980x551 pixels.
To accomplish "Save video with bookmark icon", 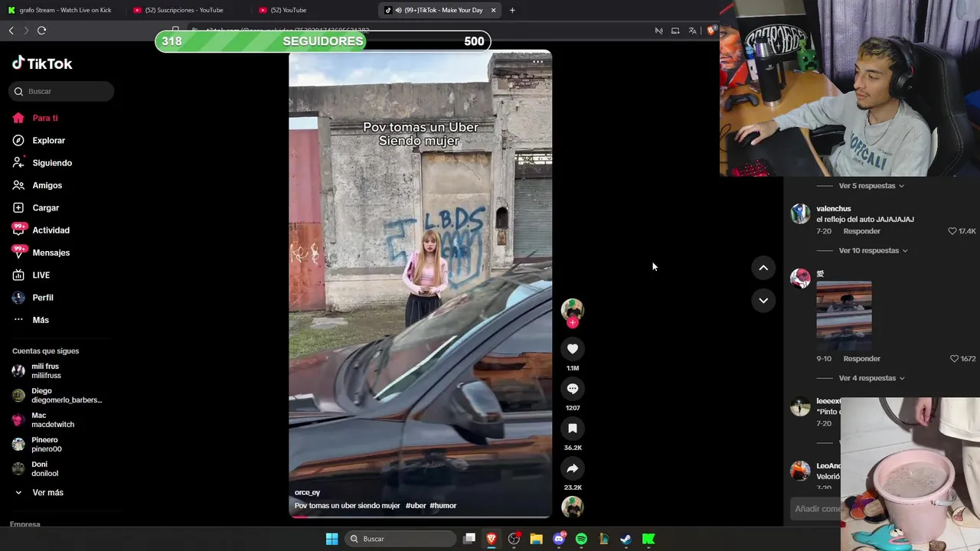I will click(572, 429).
